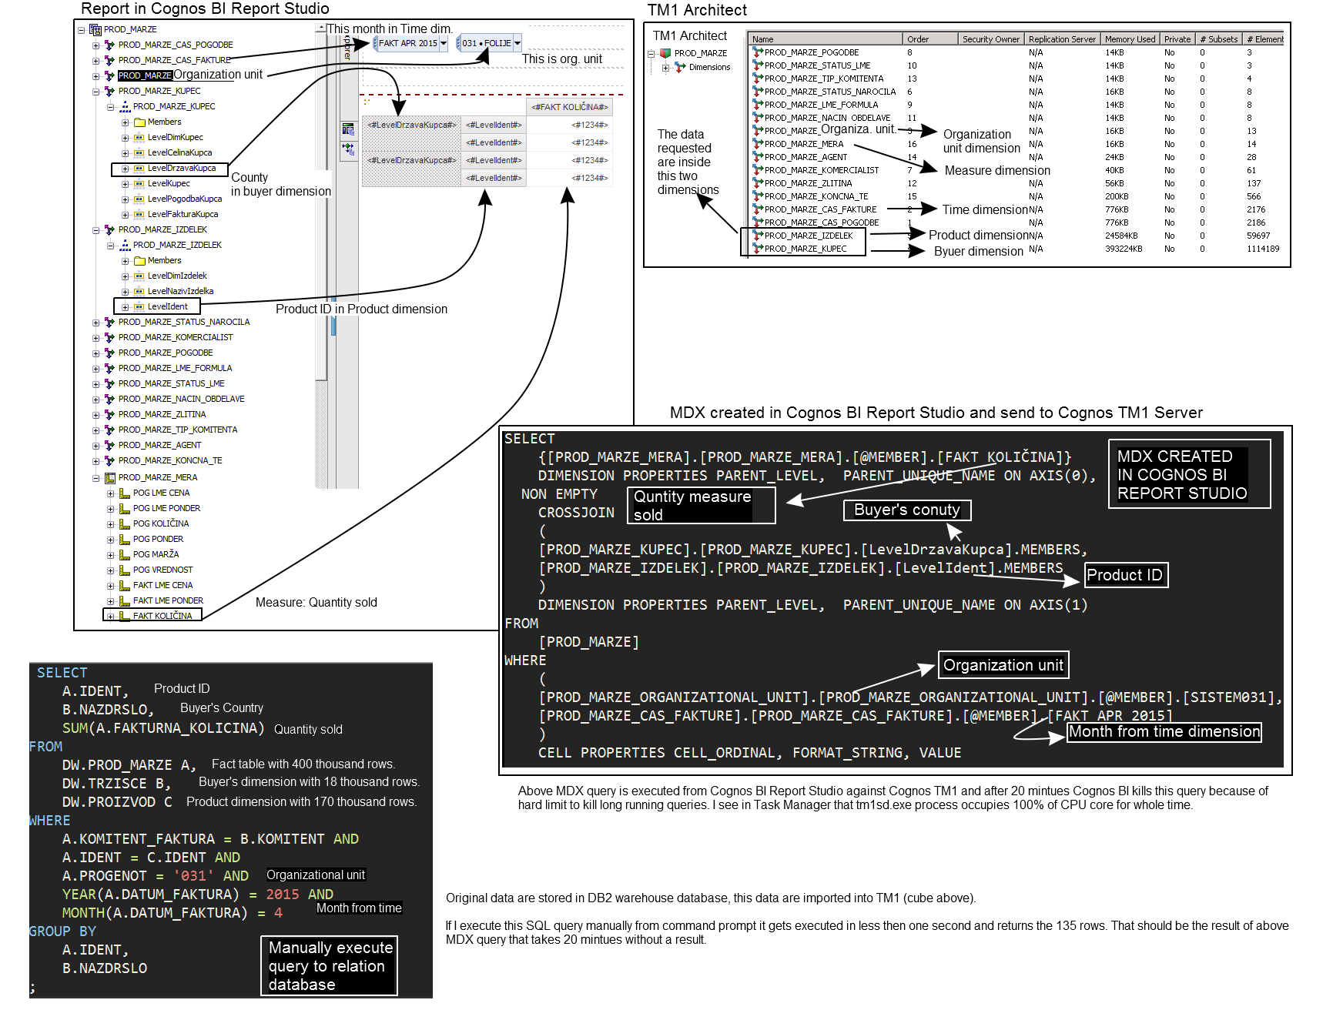Click the 393224KB memory cell in TM1 Architect
Screen dimensions: 1333x1020
(1124, 249)
